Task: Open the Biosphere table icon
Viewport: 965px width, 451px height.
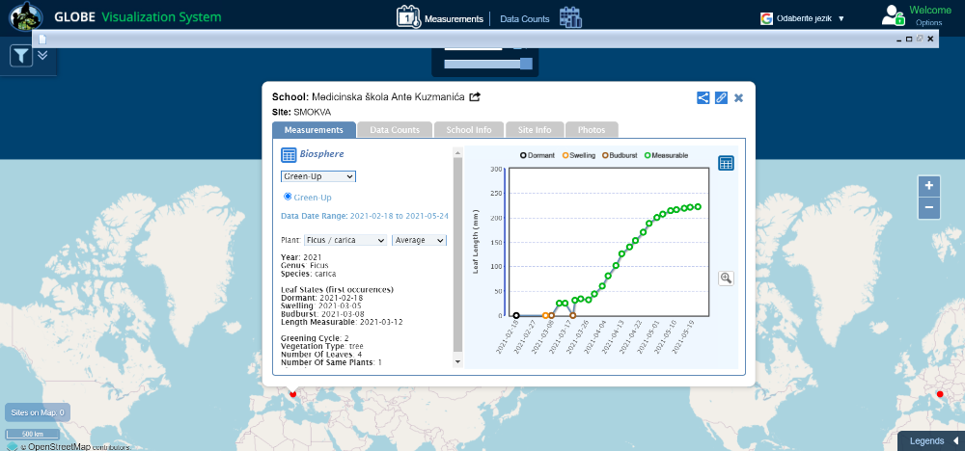Action: pyautogui.click(x=289, y=155)
